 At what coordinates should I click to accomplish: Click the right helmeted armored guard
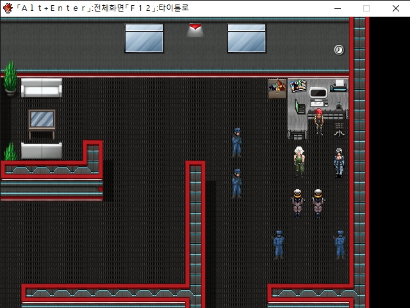tap(318, 203)
